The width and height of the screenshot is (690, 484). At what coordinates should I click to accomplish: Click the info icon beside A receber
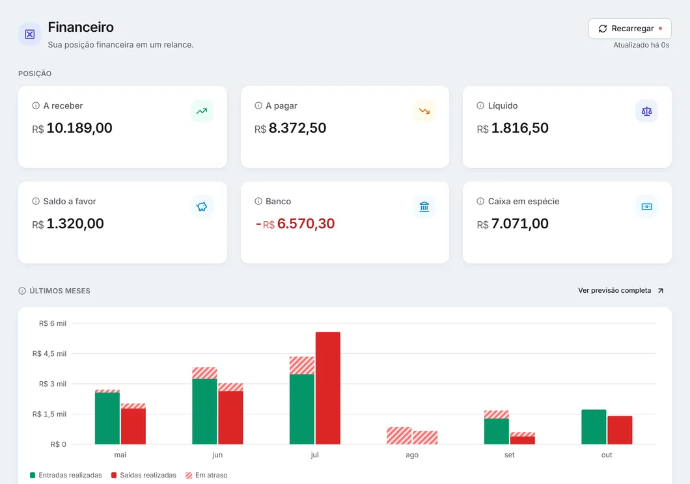[36, 105]
